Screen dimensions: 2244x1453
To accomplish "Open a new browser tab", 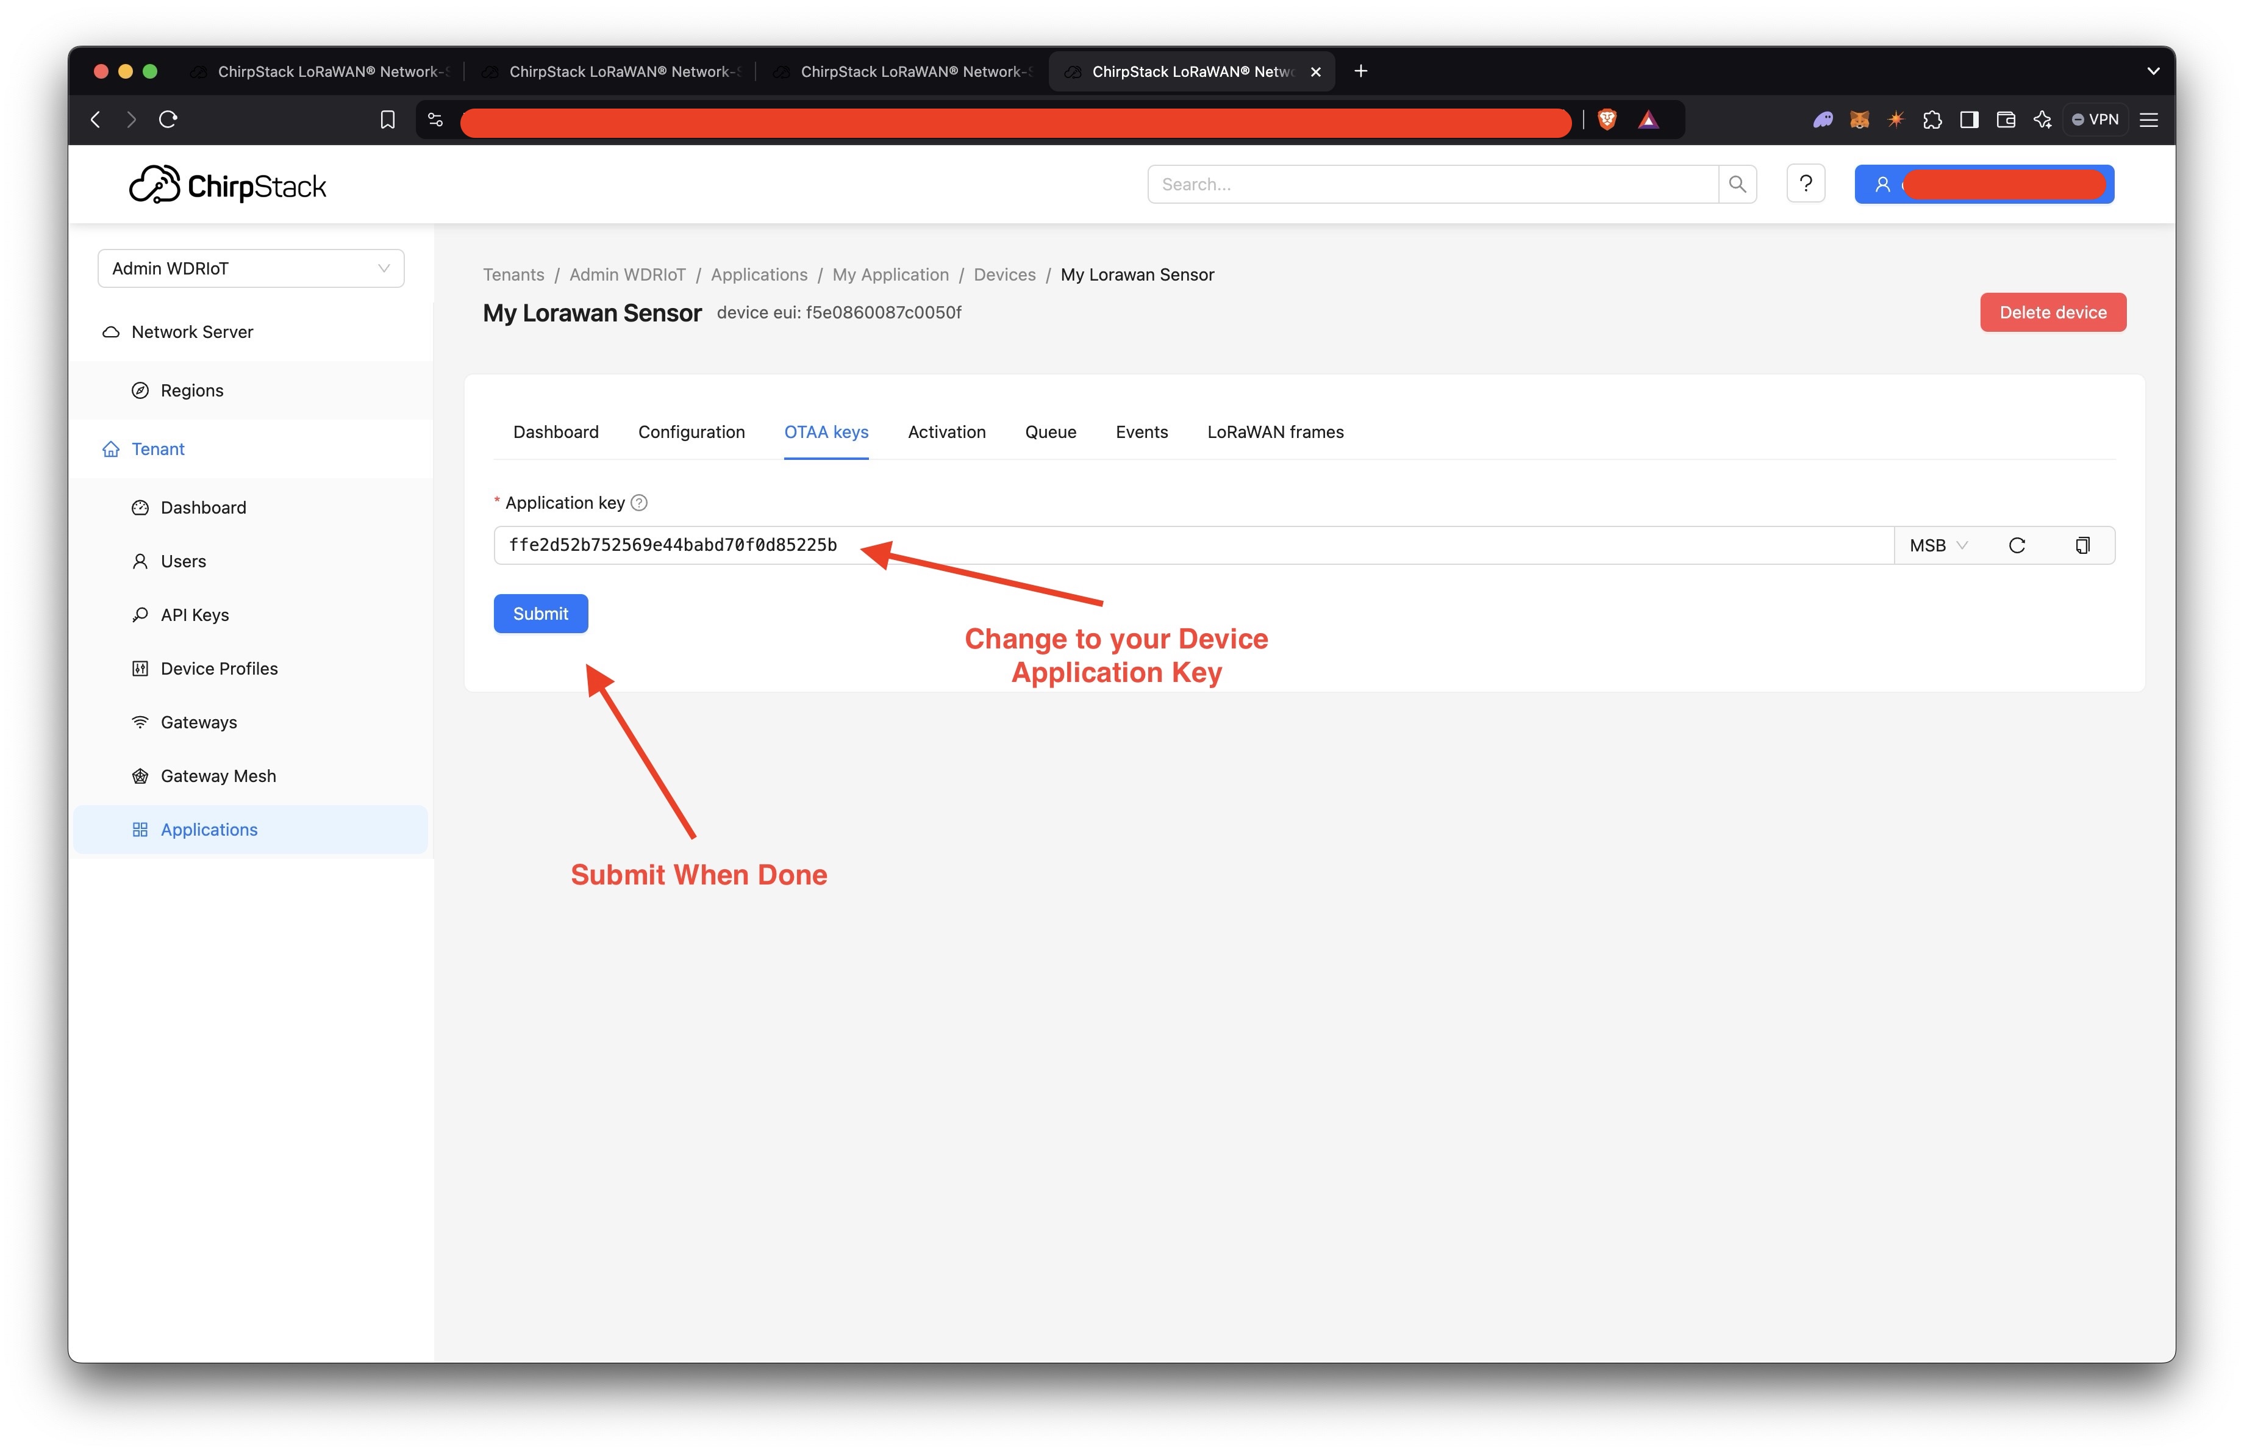I will (1360, 71).
